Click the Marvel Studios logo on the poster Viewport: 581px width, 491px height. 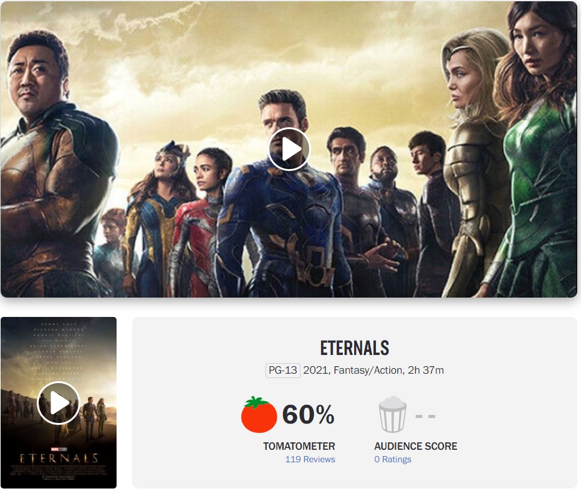[59, 449]
